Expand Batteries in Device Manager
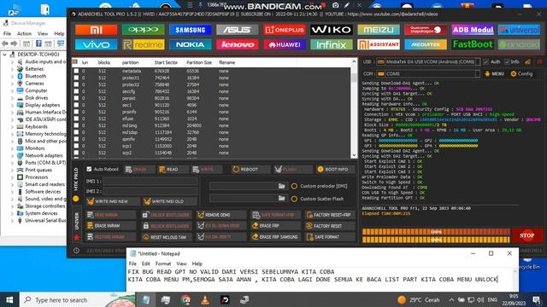Screen dimensions: 547x307 tap(13, 69)
